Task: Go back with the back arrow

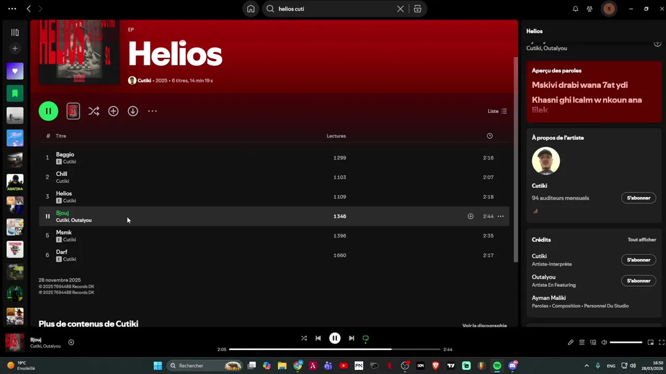Action: pos(29,9)
